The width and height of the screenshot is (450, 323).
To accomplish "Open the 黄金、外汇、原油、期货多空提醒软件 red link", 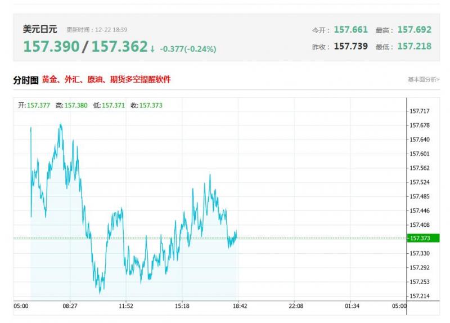I will tap(106, 80).
